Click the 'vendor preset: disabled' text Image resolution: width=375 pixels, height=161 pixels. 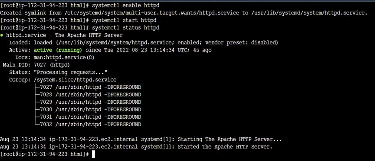pyautogui.click(x=242, y=42)
